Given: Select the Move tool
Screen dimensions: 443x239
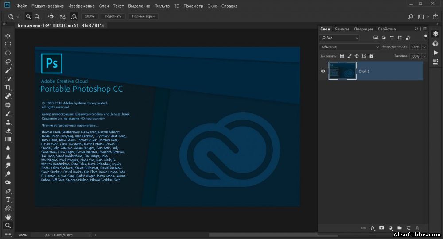Looking at the screenshot, I should coord(8,36).
